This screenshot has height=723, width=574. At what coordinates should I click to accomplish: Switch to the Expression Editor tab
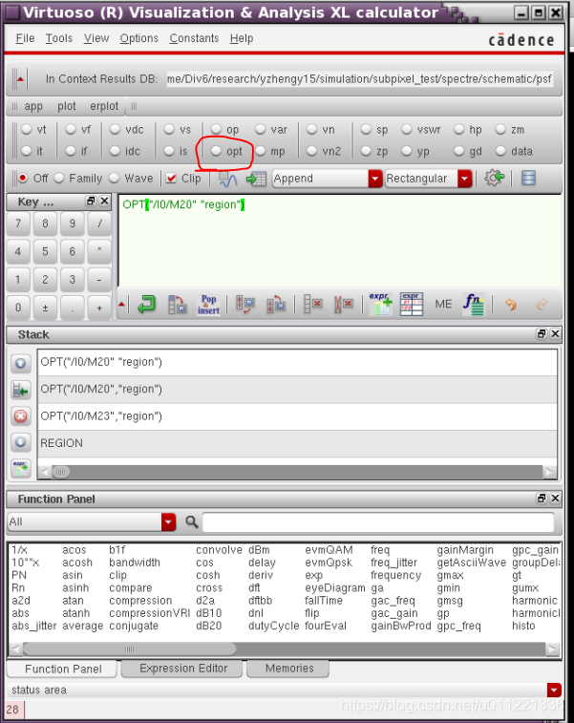(x=184, y=669)
